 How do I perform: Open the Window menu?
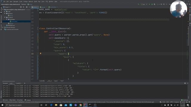tap(51, 1)
